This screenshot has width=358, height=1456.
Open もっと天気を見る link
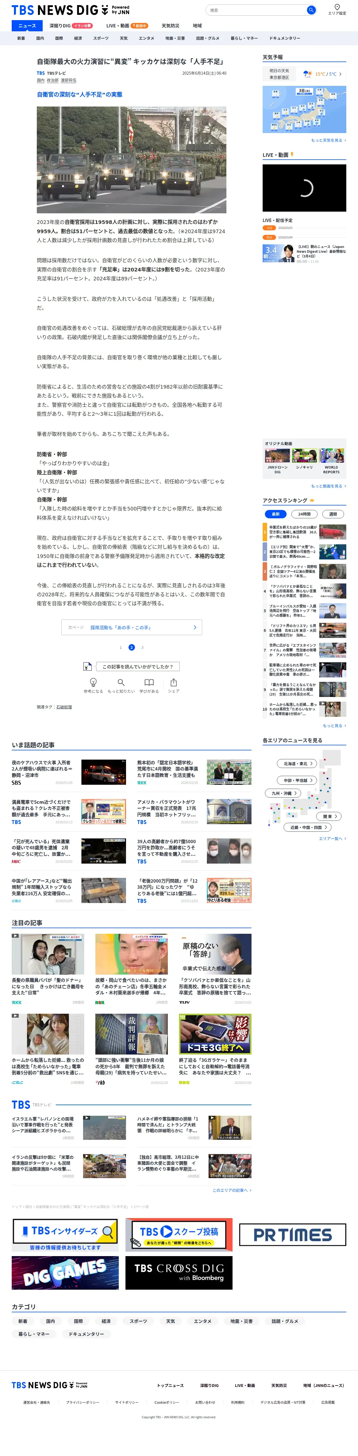tap(328, 140)
